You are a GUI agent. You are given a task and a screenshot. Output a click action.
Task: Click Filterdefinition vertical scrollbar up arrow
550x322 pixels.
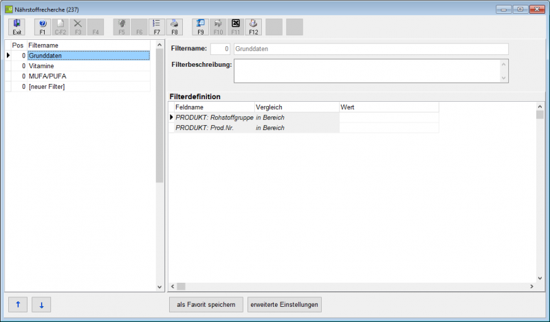point(540,107)
